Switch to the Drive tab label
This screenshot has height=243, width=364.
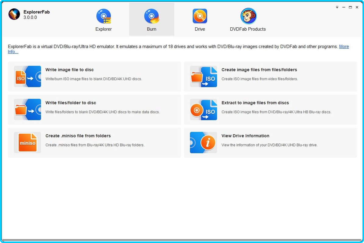pyautogui.click(x=200, y=29)
